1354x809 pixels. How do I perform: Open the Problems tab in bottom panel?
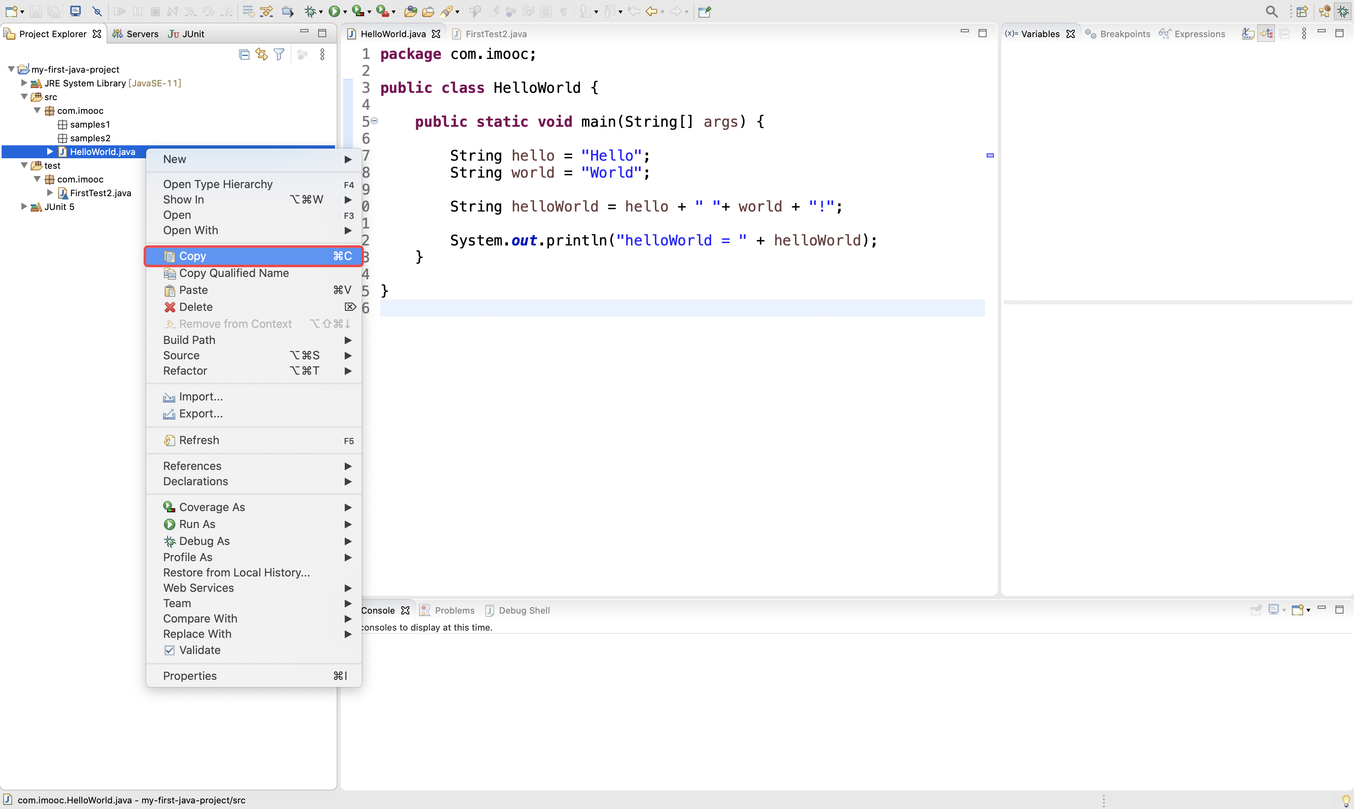pyautogui.click(x=448, y=610)
